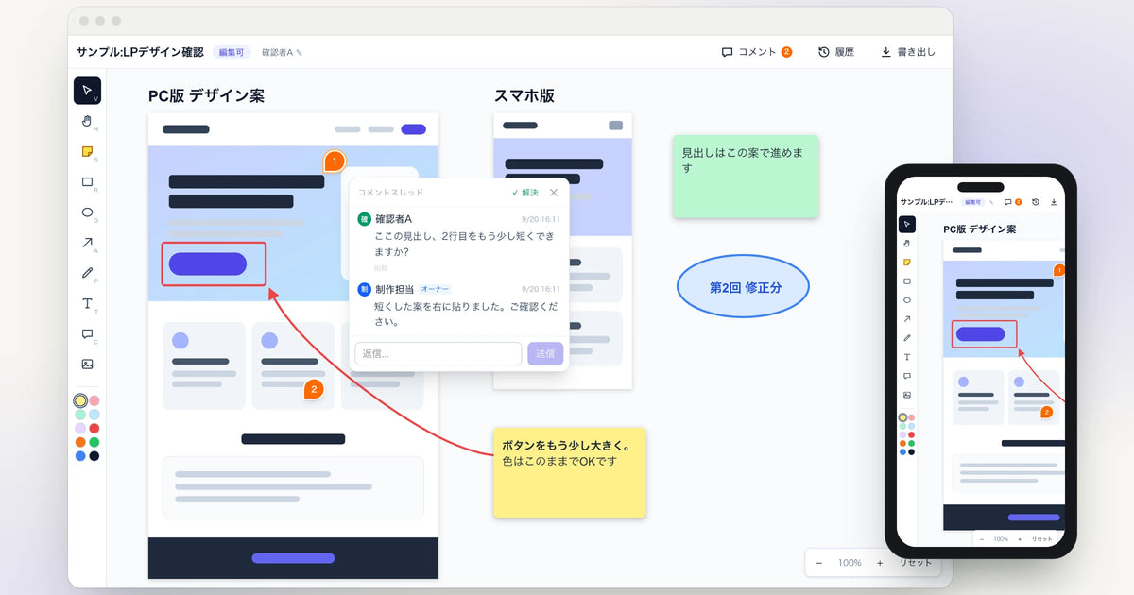1134x595 pixels.
Task: Click the pencil icon beside 確認者A
Action: (x=300, y=53)
